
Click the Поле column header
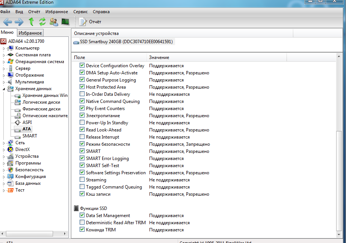[109, 57]
